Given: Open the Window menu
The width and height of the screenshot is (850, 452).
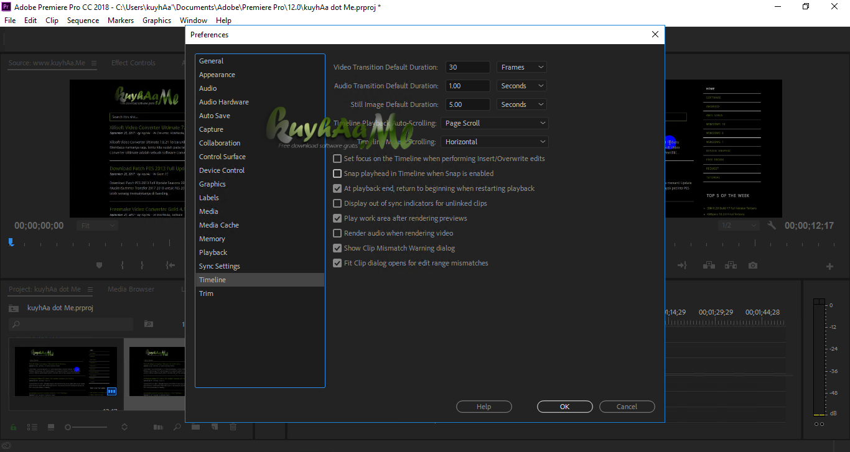Looking at the screenshot, I should [194, 21].
